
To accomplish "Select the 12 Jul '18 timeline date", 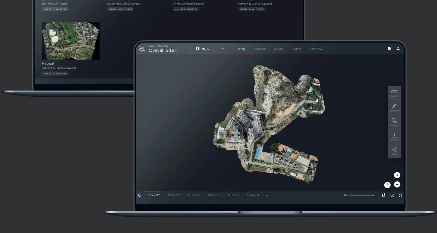I will [233, 195].
